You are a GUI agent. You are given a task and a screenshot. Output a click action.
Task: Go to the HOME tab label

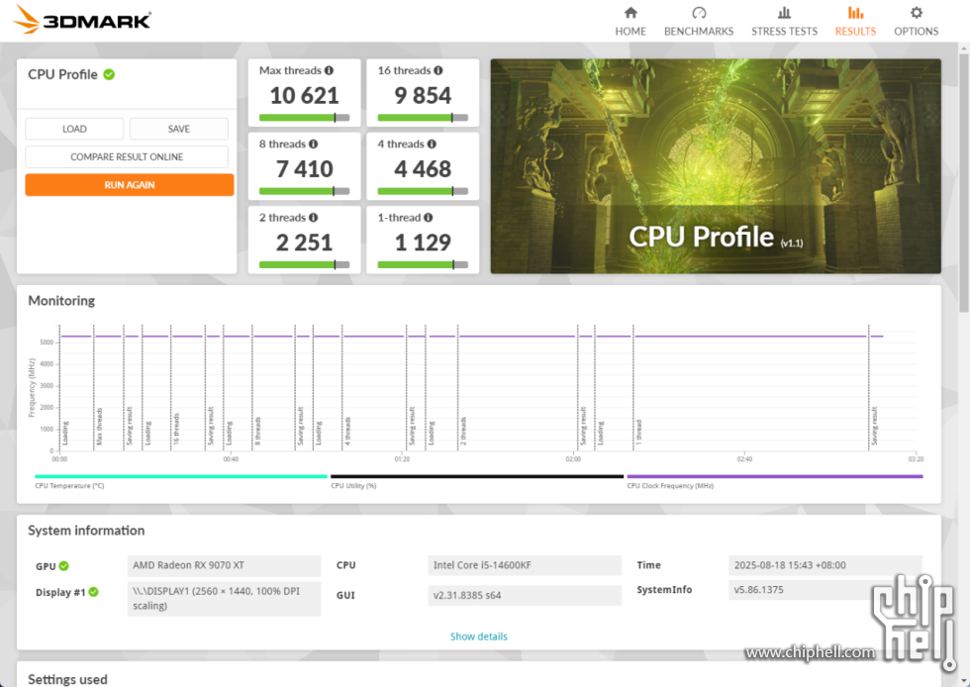(x=630, y=31)
